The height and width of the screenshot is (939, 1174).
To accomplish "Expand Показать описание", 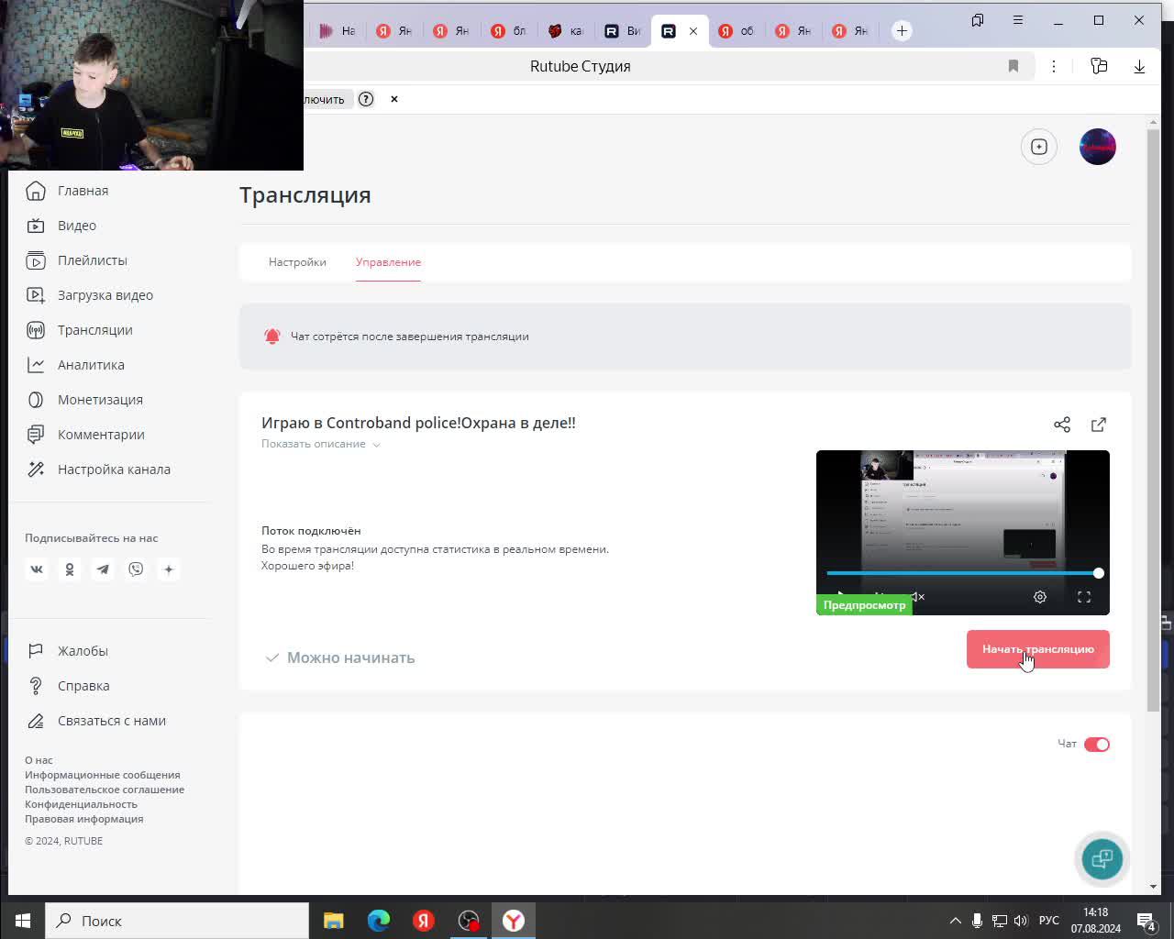I will pos(320,444).
